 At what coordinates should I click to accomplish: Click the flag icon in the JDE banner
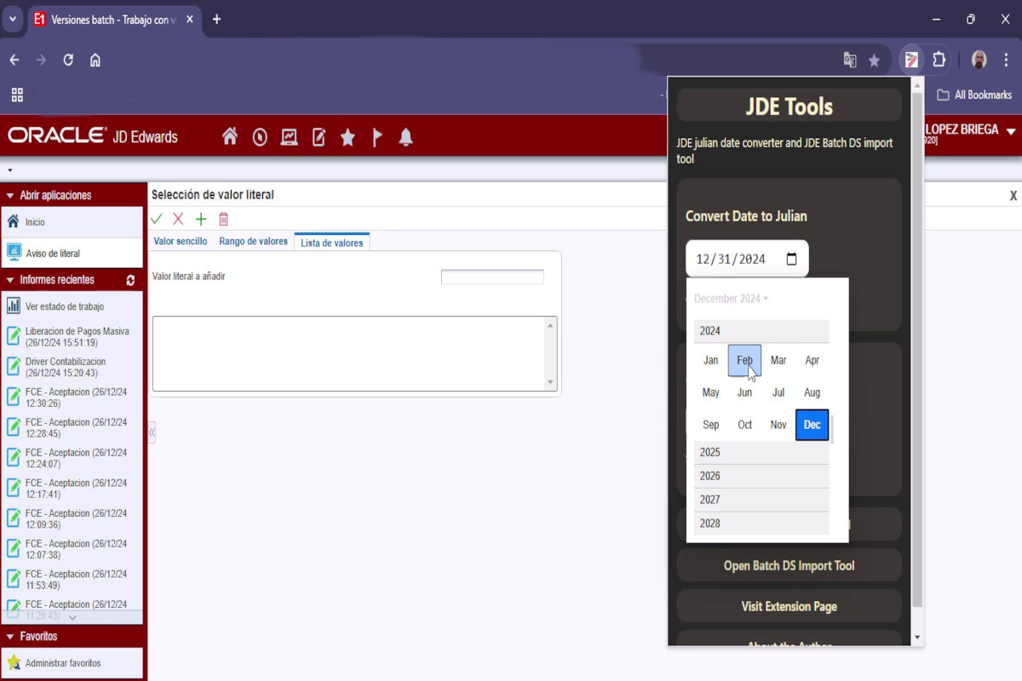tap(377, 136)
